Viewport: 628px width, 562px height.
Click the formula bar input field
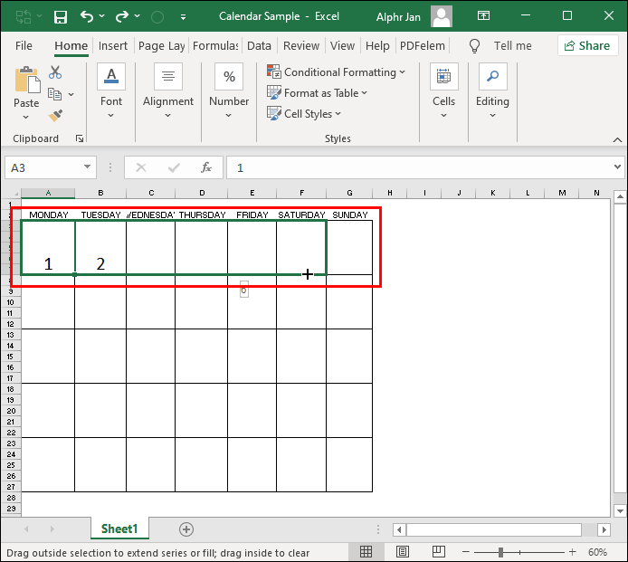419,167
